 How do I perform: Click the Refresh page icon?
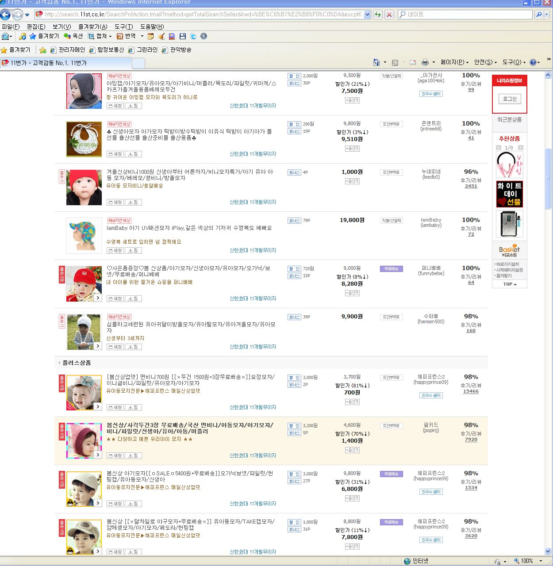tap(378, 15)
